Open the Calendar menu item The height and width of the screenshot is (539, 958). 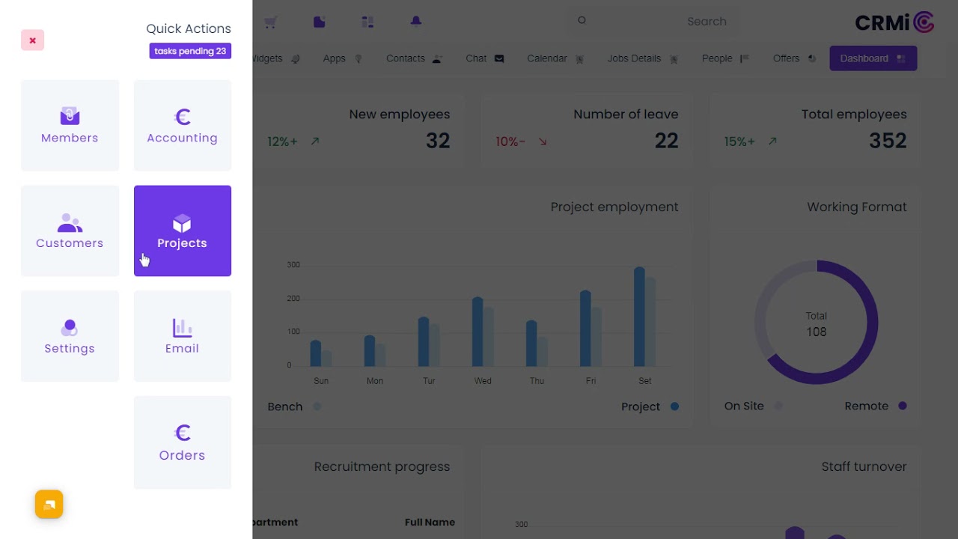coord(555,58)
